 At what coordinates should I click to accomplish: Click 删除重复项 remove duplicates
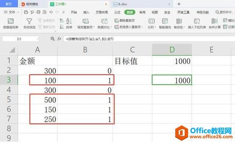124,20
